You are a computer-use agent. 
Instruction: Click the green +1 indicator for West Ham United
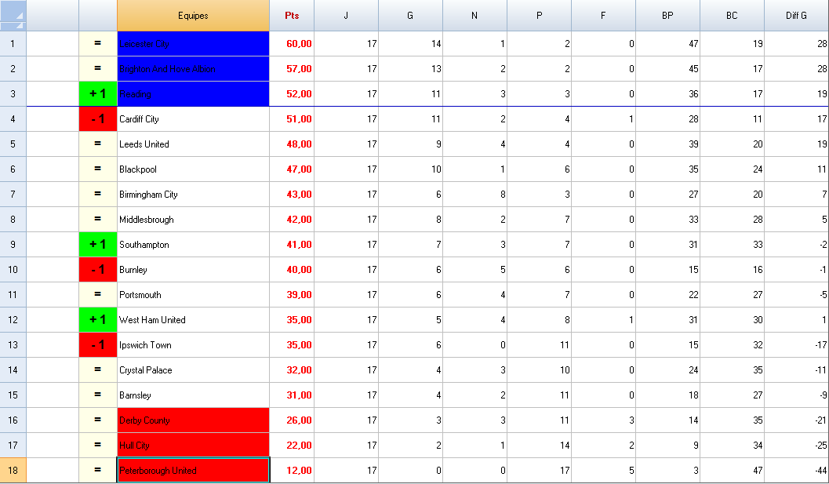98,319
